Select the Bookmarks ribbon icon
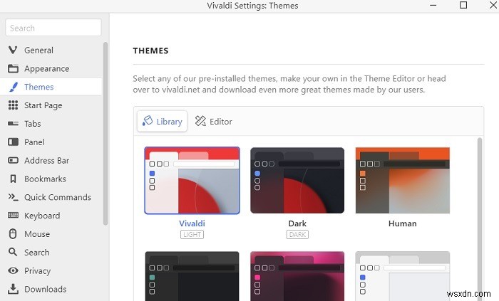Screen dimensions: 499x301 point(13,179)
